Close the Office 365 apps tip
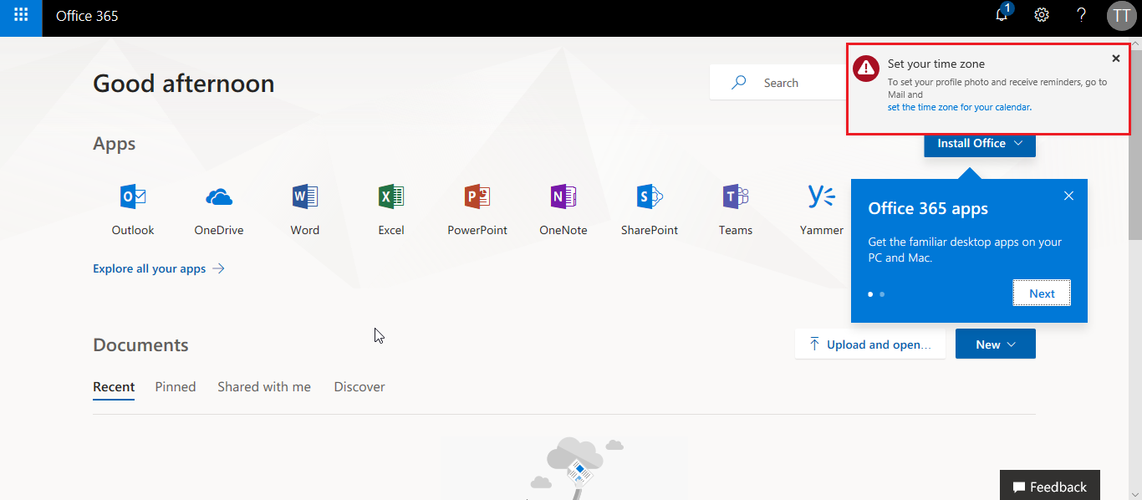 pyautogui.click(x=1068, y=196)
